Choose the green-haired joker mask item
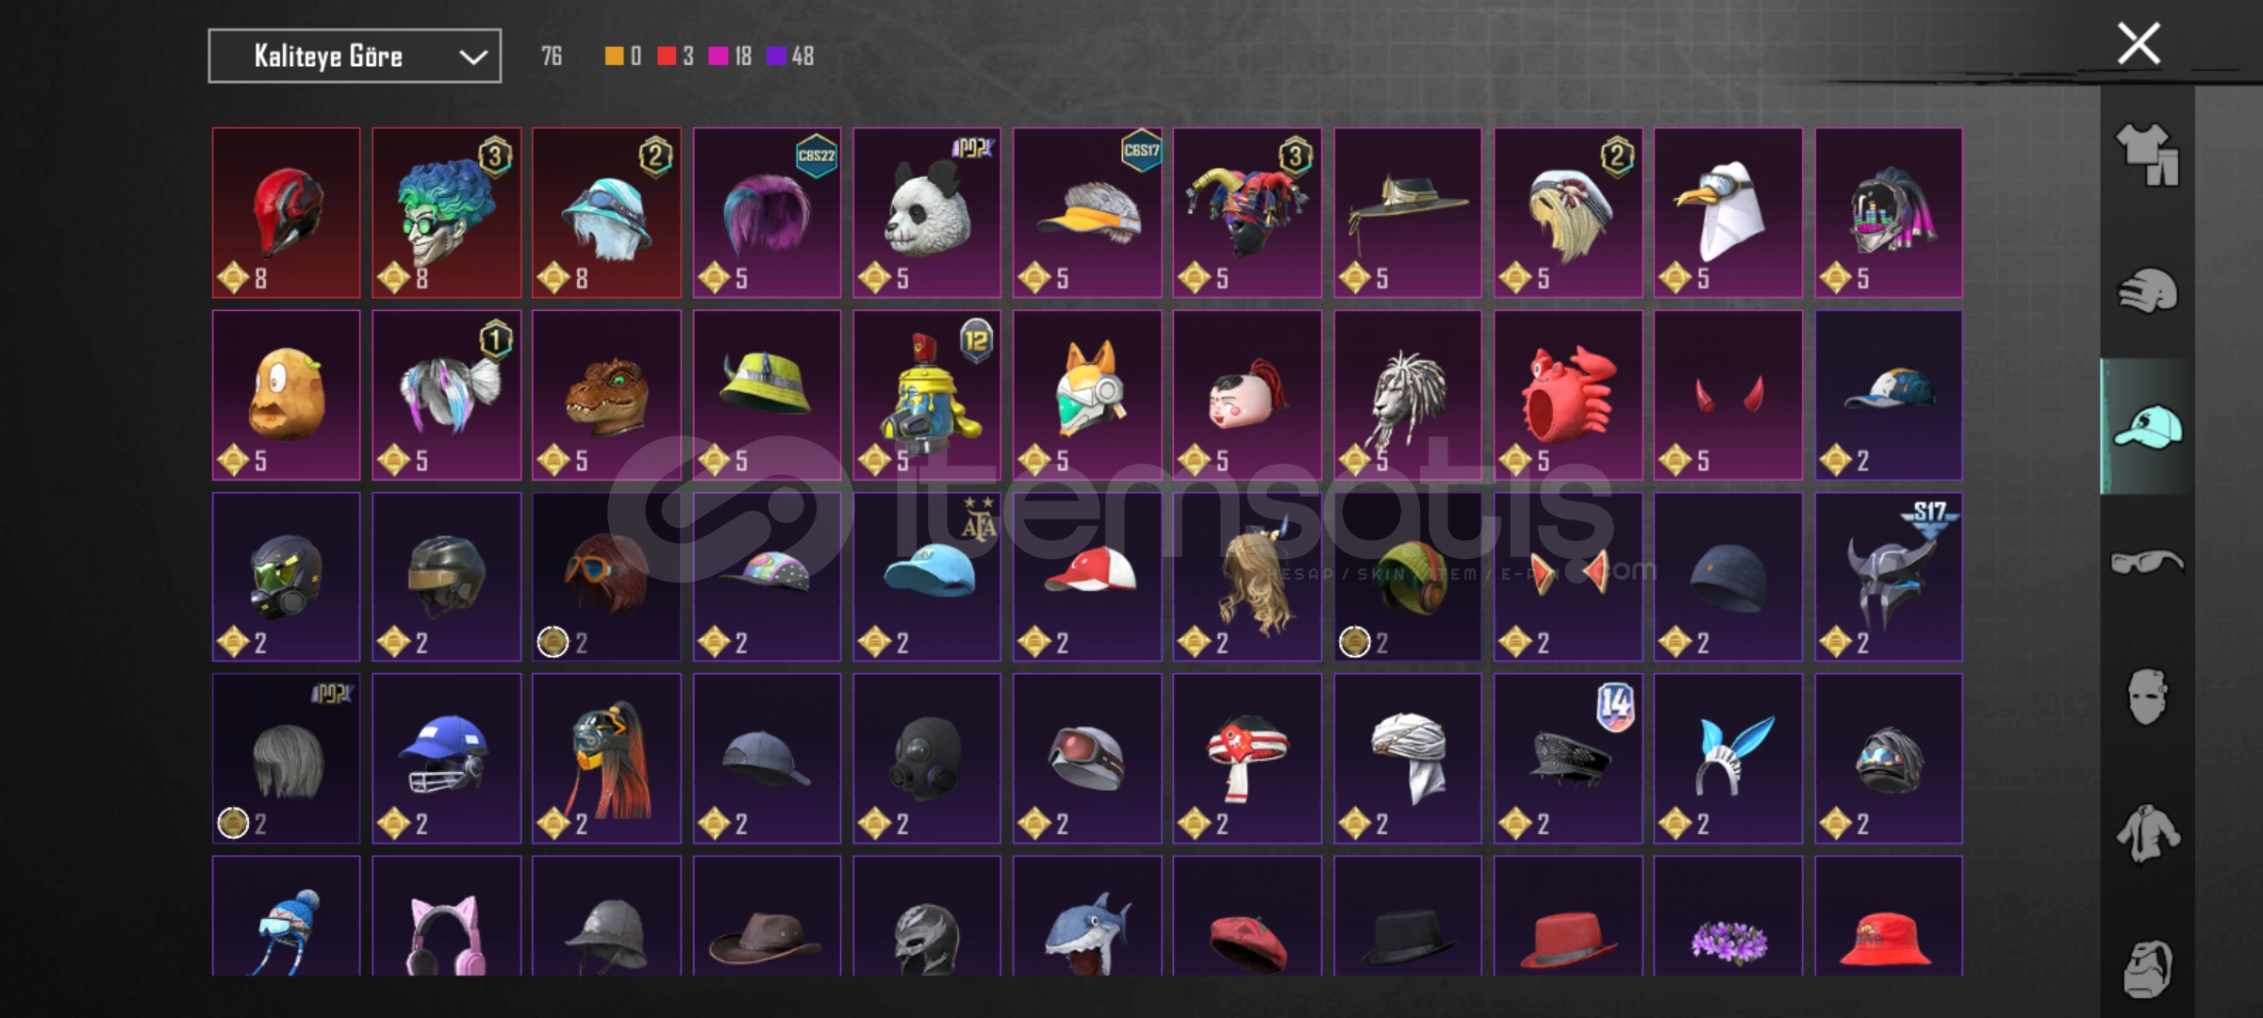 pos(446,213)
